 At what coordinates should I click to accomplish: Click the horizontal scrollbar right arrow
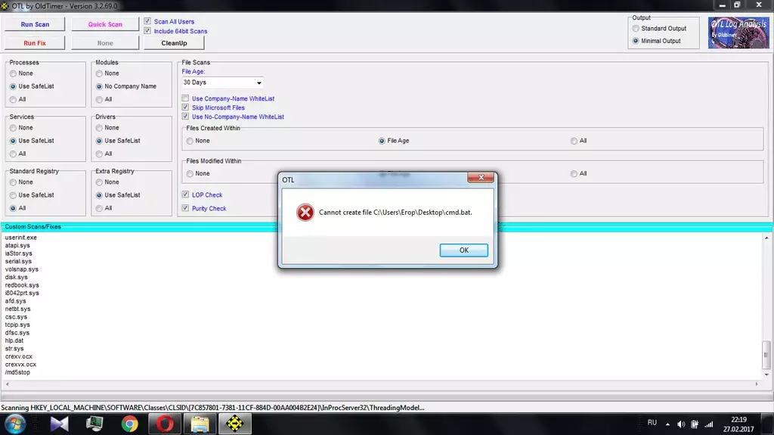757,384
